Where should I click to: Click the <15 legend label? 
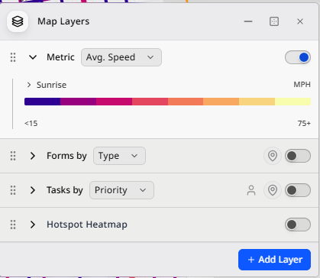31,124
